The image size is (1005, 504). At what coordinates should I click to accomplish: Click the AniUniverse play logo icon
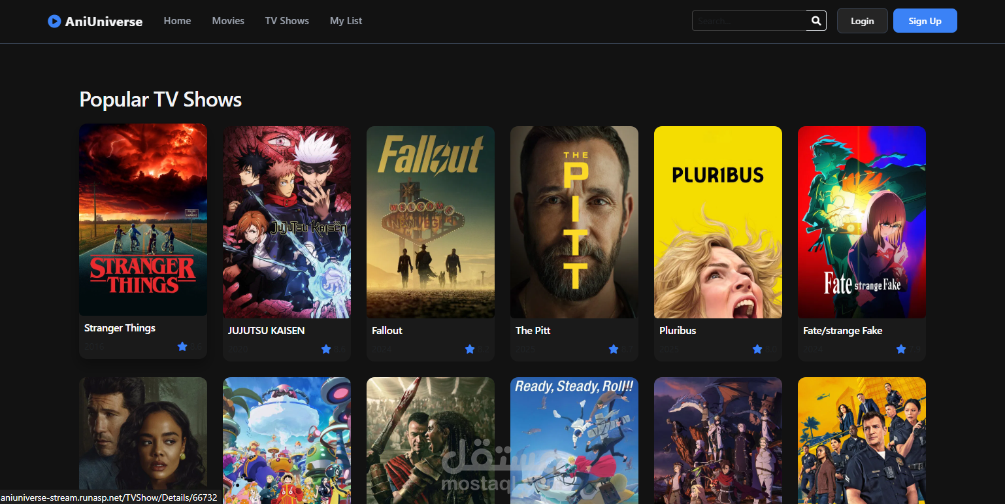pos(54,22)
